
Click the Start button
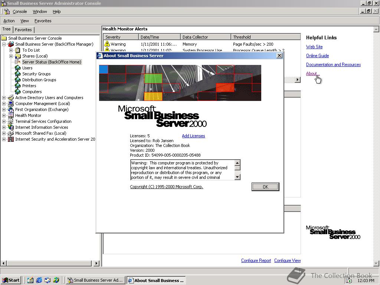[11, 280]
